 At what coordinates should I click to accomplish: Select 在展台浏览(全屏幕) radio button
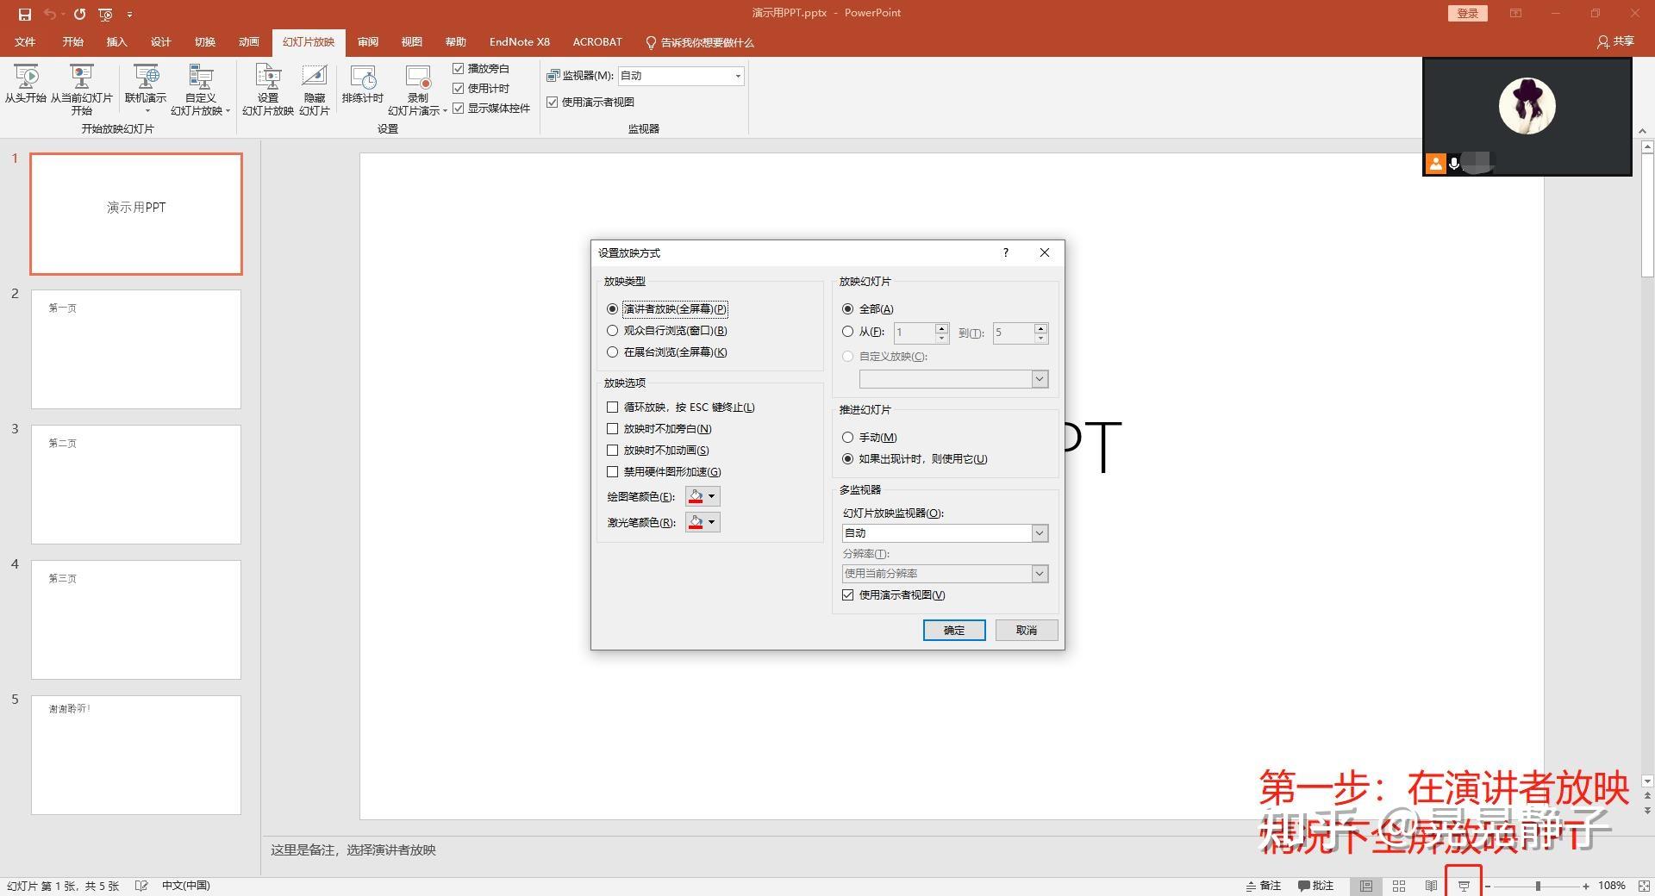click(x=613, y=352)
